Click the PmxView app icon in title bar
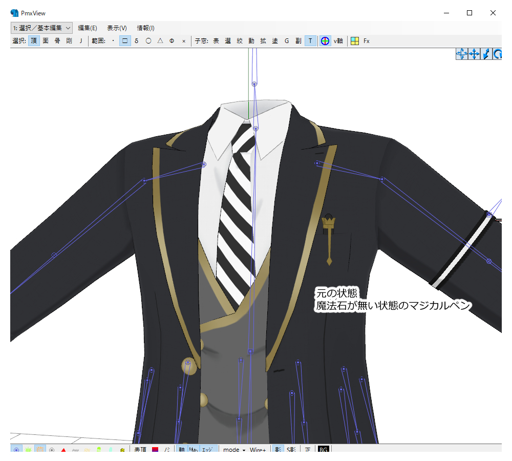 [x=14, y=13]
